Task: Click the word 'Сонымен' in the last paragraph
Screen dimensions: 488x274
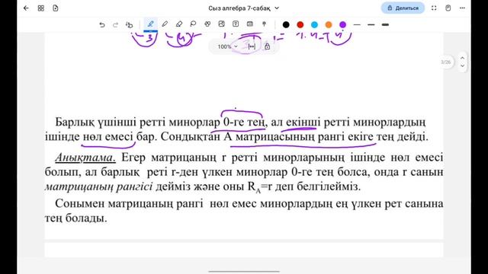Action: (x=80, y=203)
